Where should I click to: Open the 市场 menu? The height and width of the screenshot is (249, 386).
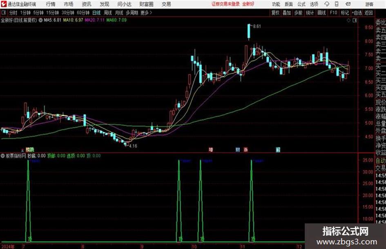[x=69, y=4]
